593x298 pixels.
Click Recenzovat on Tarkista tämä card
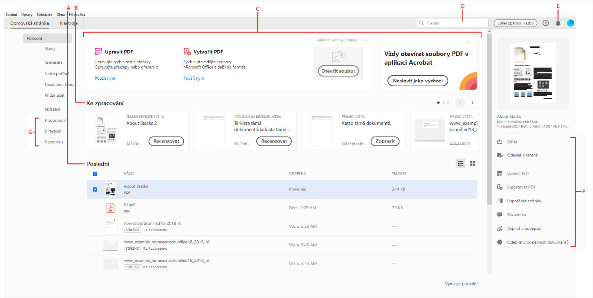pyautogui.click(x=274, y=141)
